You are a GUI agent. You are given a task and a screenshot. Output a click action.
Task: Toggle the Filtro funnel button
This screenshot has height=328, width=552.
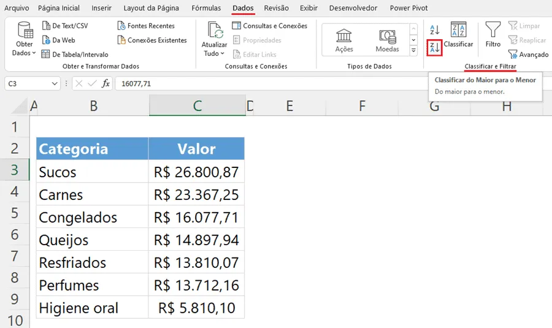click(493, 34)
